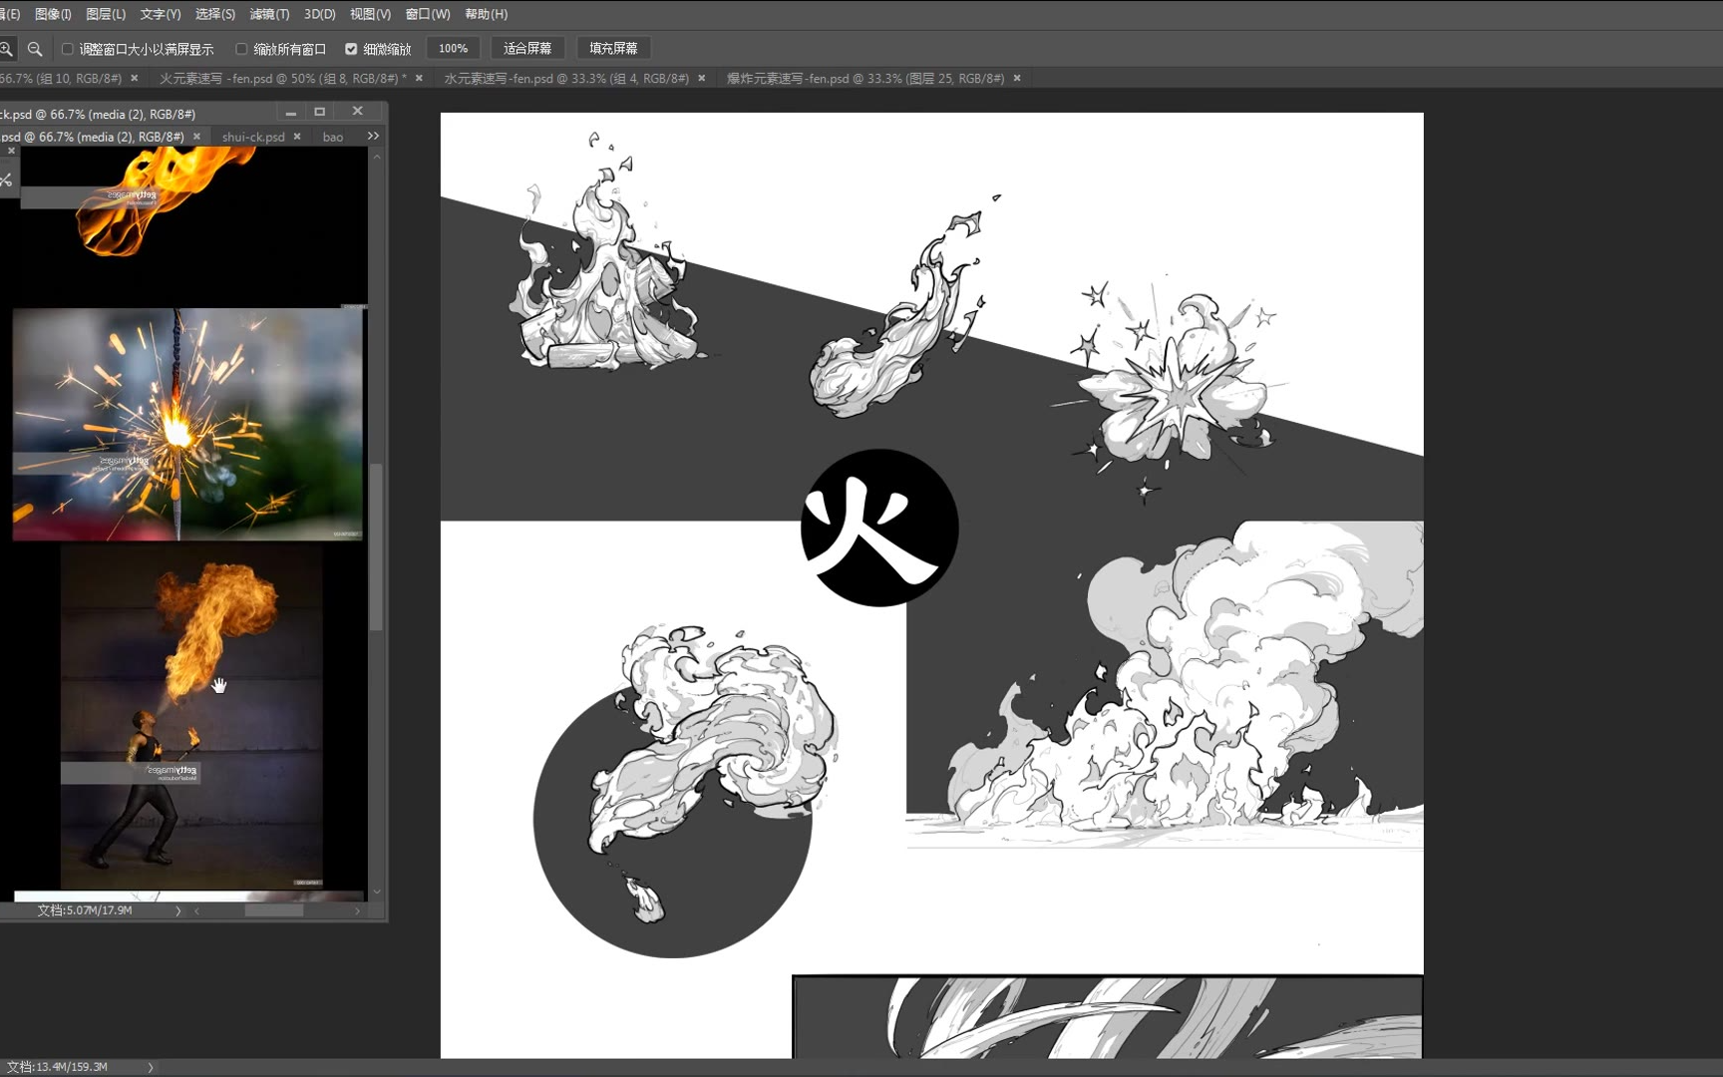
Task: Click the scroll down arrow in reference window
Action: [x=377, y=892]
